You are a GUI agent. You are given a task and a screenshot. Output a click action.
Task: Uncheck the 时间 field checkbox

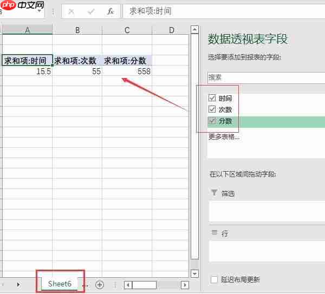[x=212, y=98]
